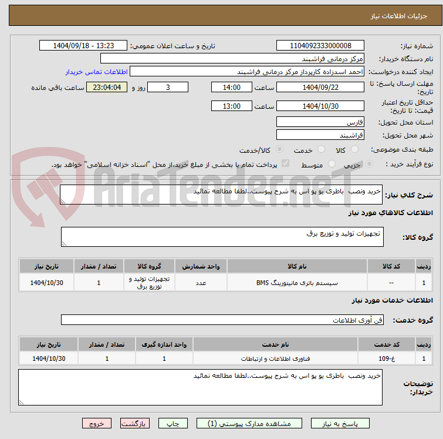
Task: Click the چاپ print button
Action: 173,424
